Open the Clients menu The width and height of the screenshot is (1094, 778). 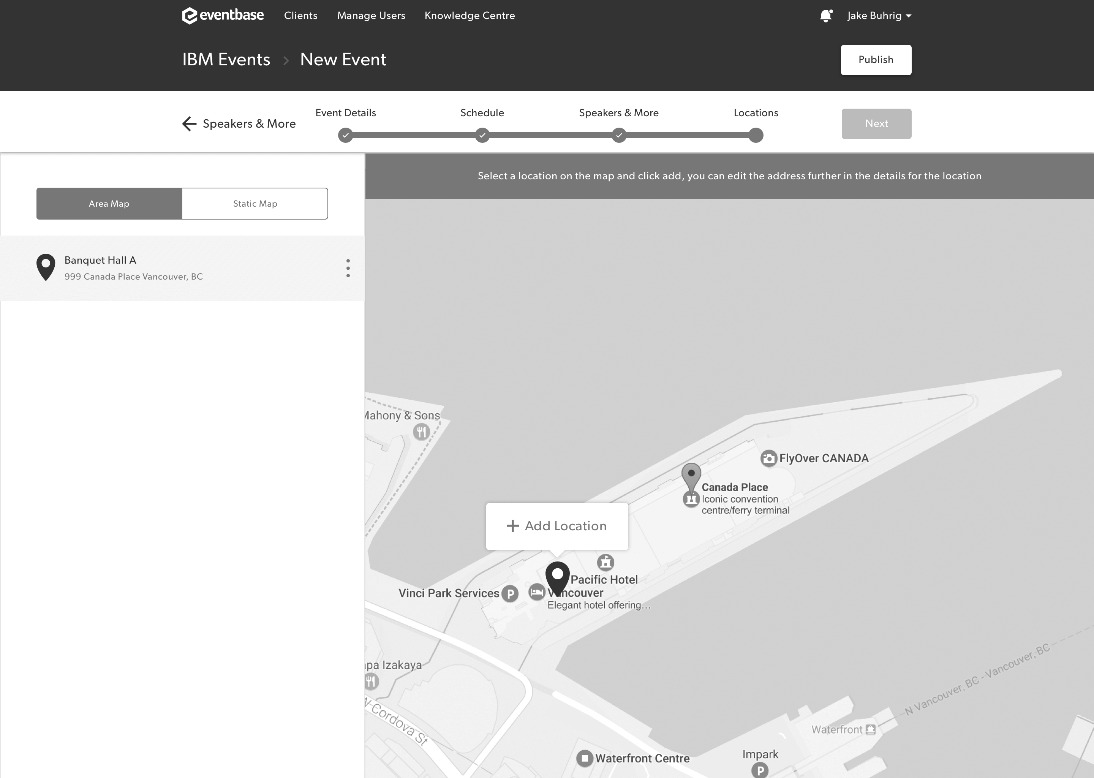tap(300, 15)
